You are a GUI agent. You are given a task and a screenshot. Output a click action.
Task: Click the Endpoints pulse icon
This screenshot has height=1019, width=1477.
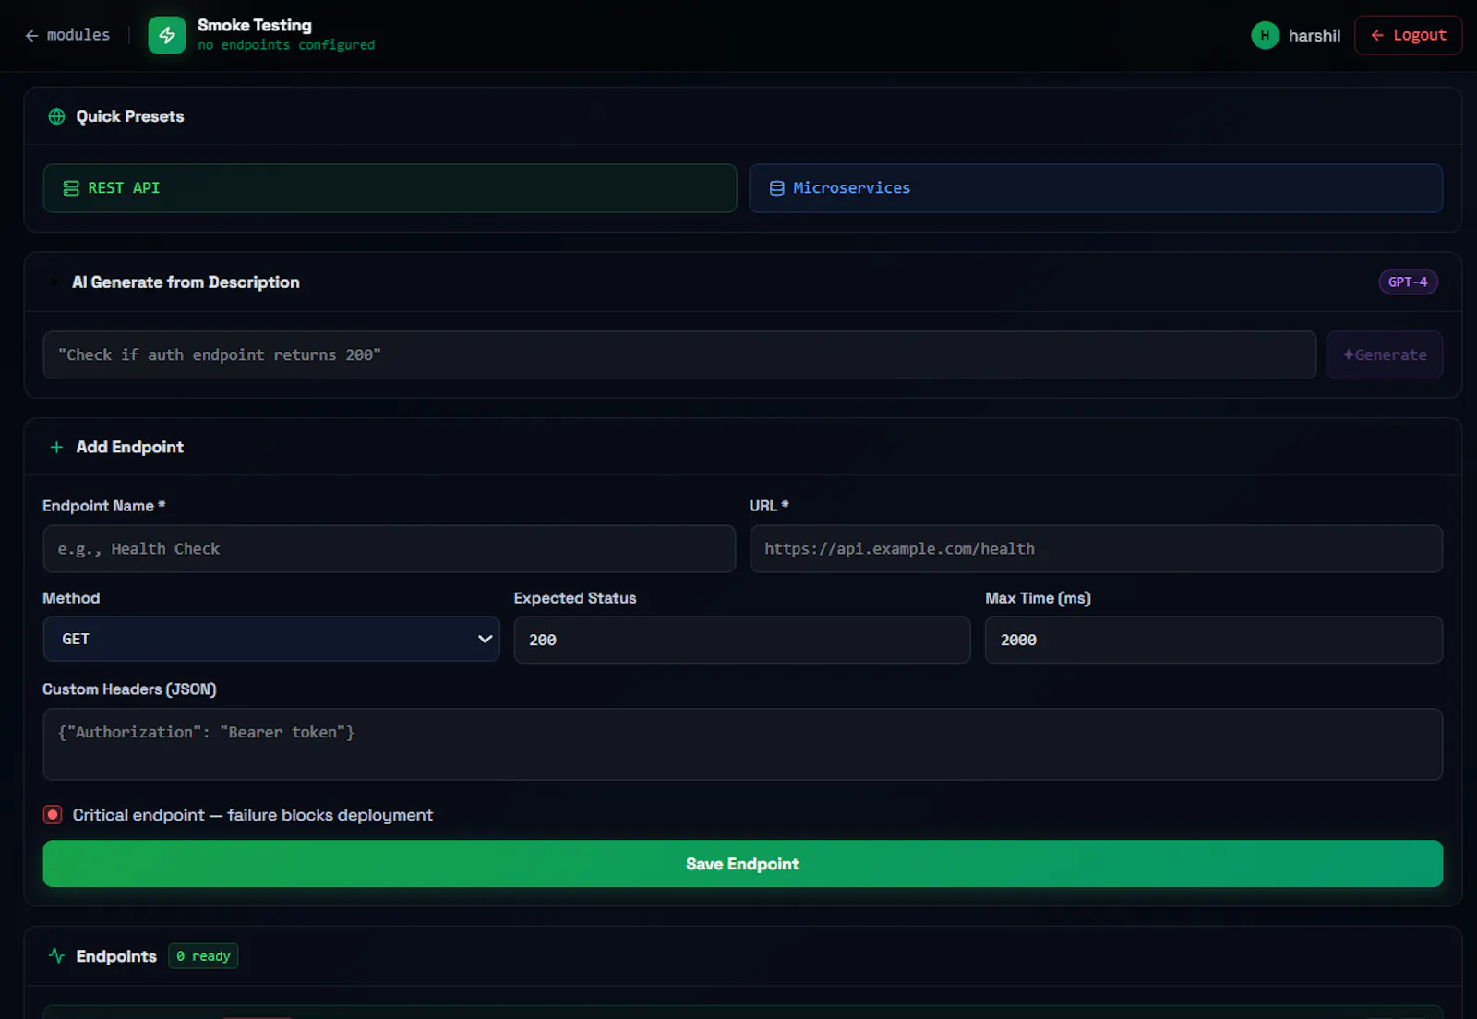pyautogui.click(x=56, y=956)
